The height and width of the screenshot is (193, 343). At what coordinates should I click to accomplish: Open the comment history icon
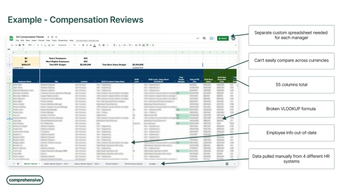coord(204,38)
